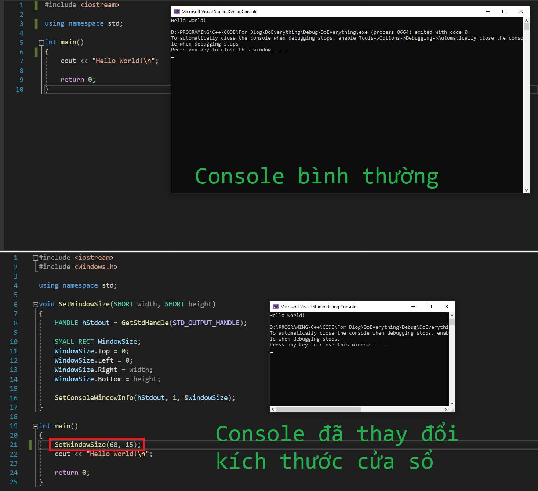Click the left scroll arrow of bottom console scrollbar
The height and width of the screenshot is (491, 538).
click(272, 409)
